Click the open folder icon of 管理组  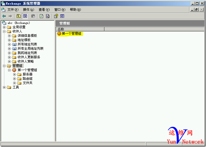(9, 66)
